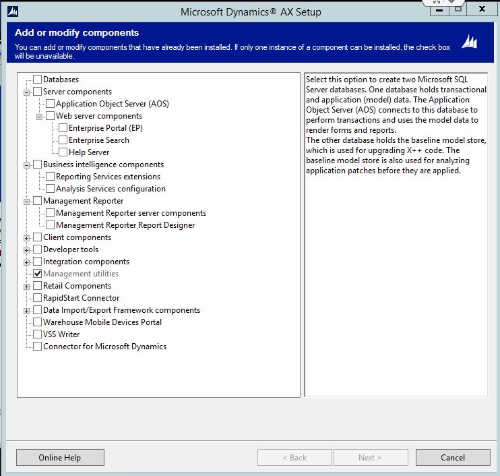Collapse Business intelligence components node
The width and height of the screenshot is (500, 476).
click(x=26, y=165)
